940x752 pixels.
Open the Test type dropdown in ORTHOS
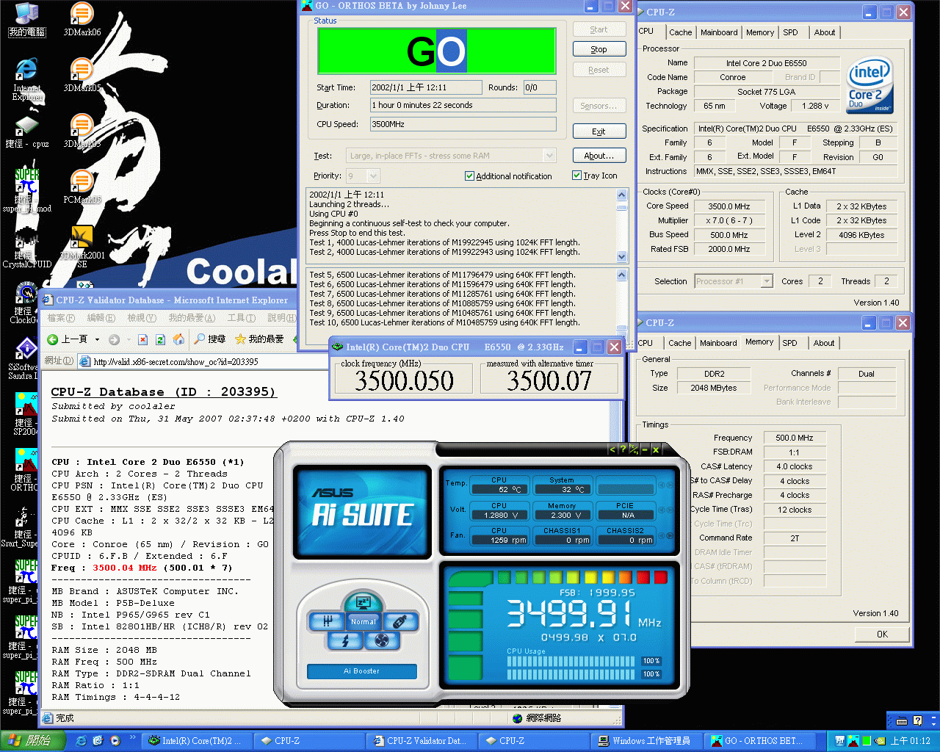(549, 156)
